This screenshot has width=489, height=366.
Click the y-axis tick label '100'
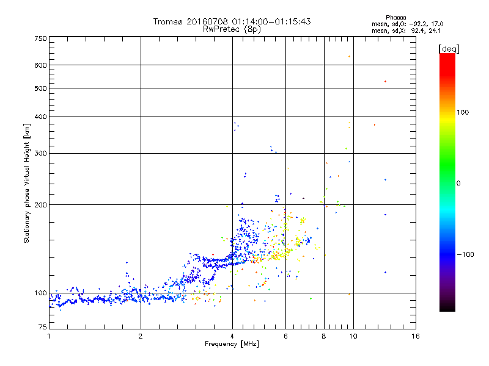coord(40,293)
